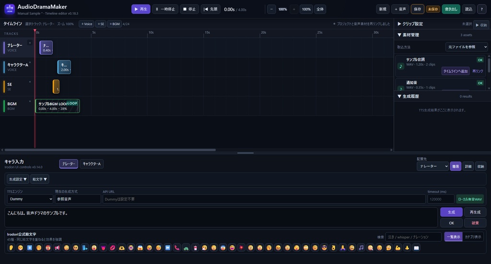Insert the fast-forward emoji
This screenshot has height=264, width=491.
point(167,248)
